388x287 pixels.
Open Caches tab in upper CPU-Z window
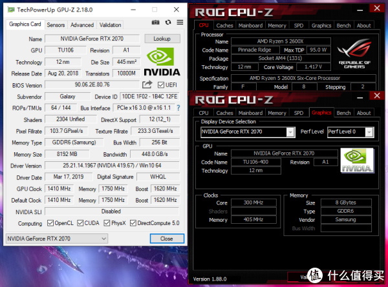pos(224,26)
